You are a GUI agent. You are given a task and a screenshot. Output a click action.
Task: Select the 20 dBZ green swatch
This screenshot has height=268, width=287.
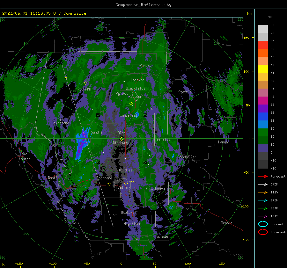263,133
